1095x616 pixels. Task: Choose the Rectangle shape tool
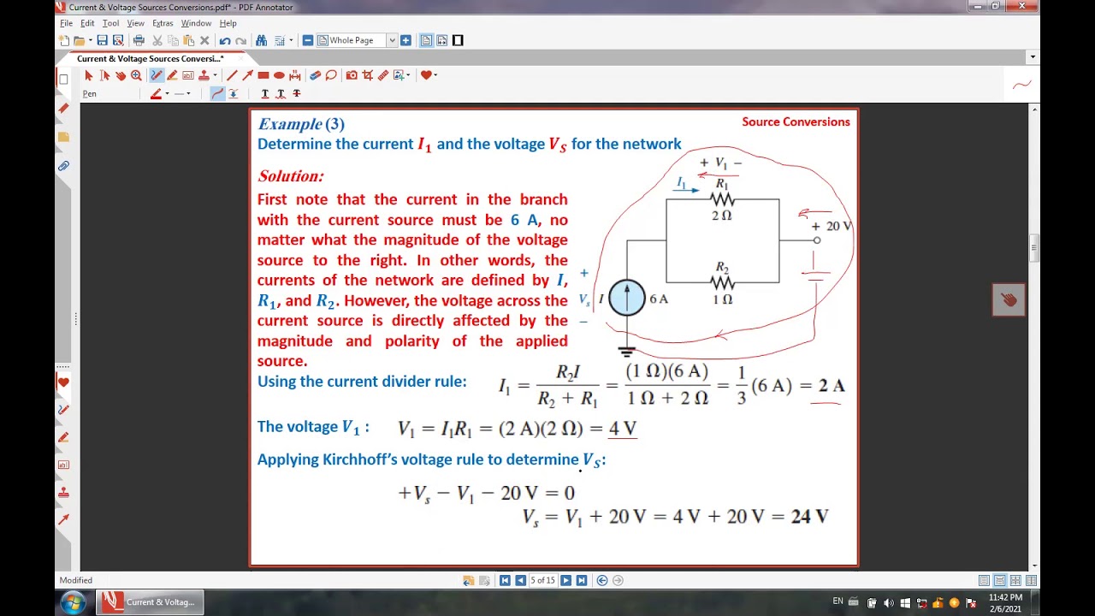point(263,75)
